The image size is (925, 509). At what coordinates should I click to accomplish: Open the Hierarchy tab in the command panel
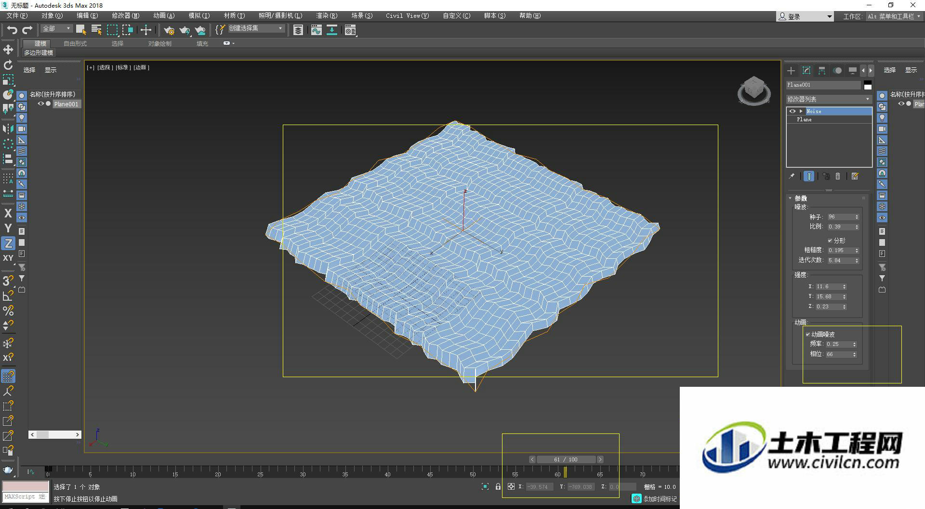coord(822,71)
